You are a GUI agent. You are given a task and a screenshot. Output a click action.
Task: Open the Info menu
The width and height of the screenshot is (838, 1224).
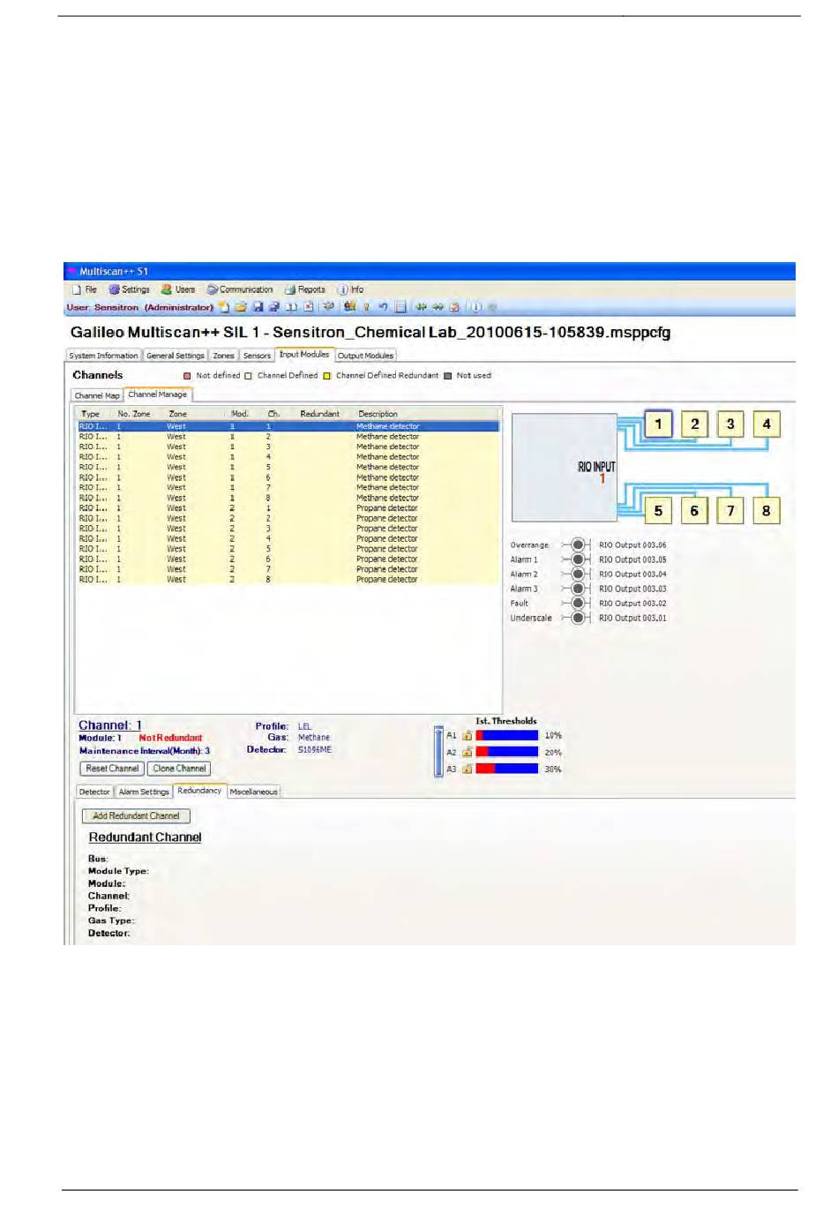coord(350,289)
